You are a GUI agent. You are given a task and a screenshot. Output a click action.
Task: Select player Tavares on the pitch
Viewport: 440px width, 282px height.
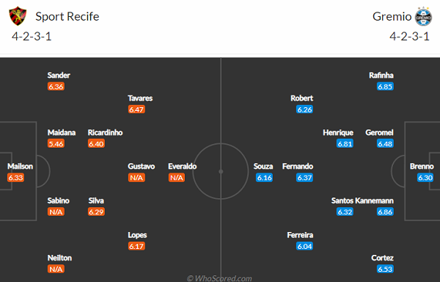coord(140,98)
